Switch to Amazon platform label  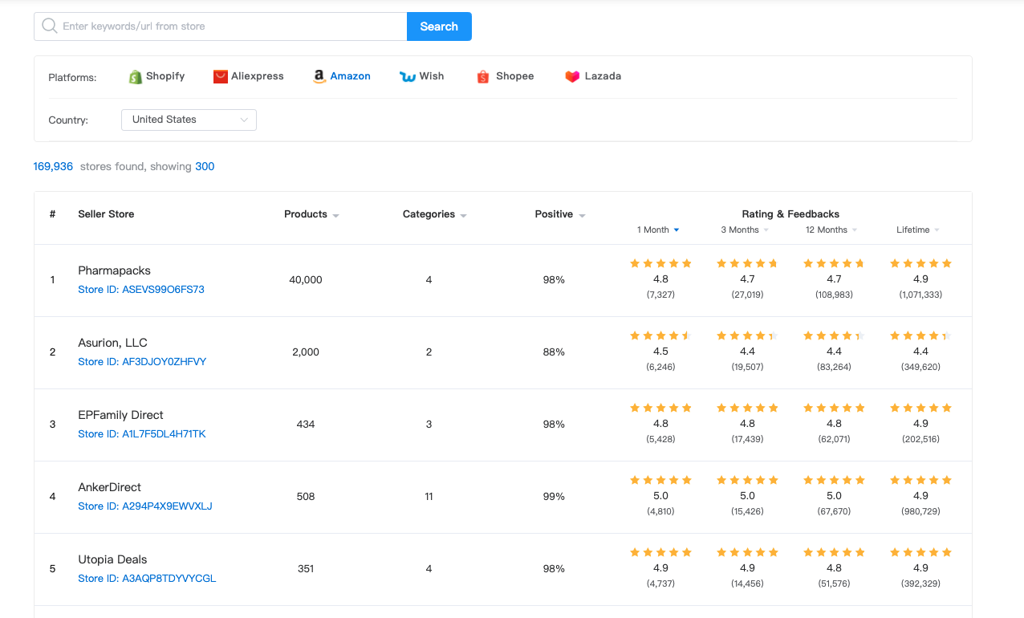351,76
